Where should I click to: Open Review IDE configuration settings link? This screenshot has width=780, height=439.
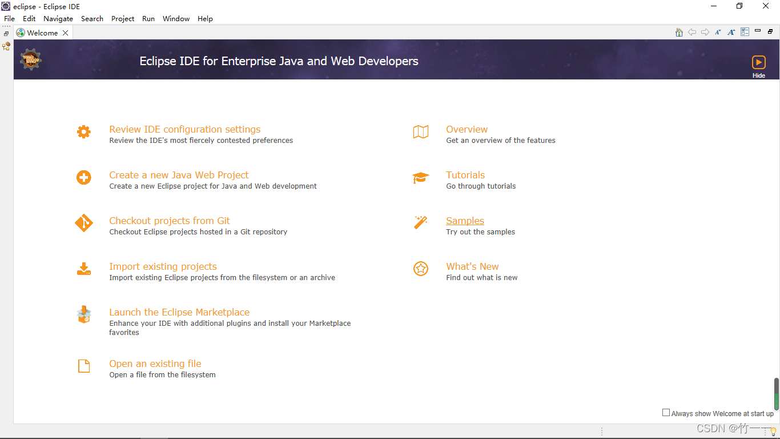click(185, 129)
